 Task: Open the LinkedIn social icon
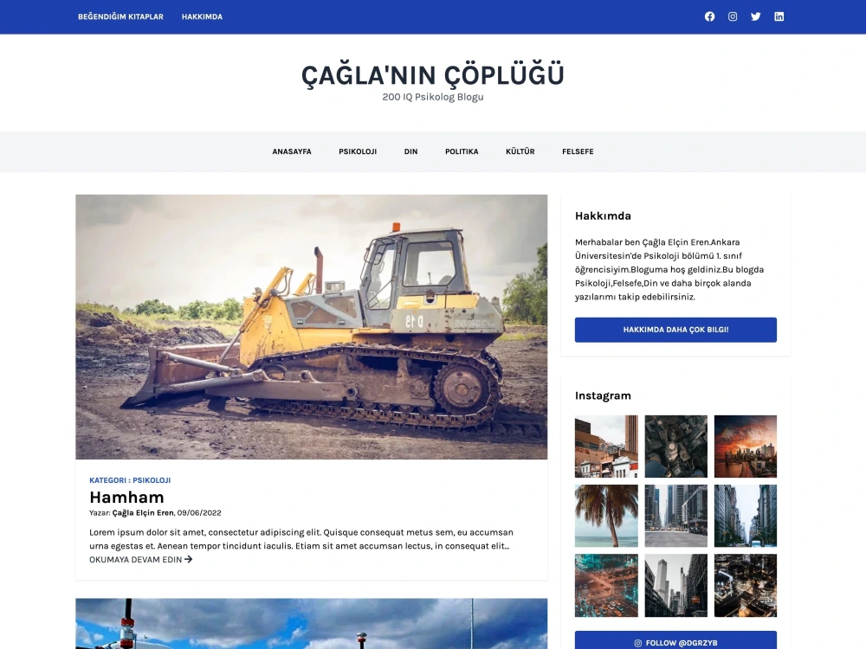tap(779, 16)
